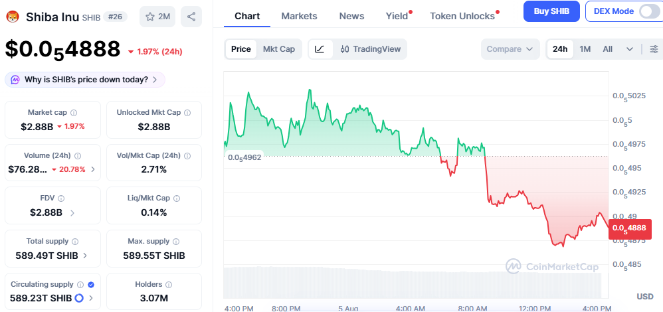This screenshot has height=312, width=663.
Task: Select the Mkt Cap chart toggle
Action: coord(279,49)
